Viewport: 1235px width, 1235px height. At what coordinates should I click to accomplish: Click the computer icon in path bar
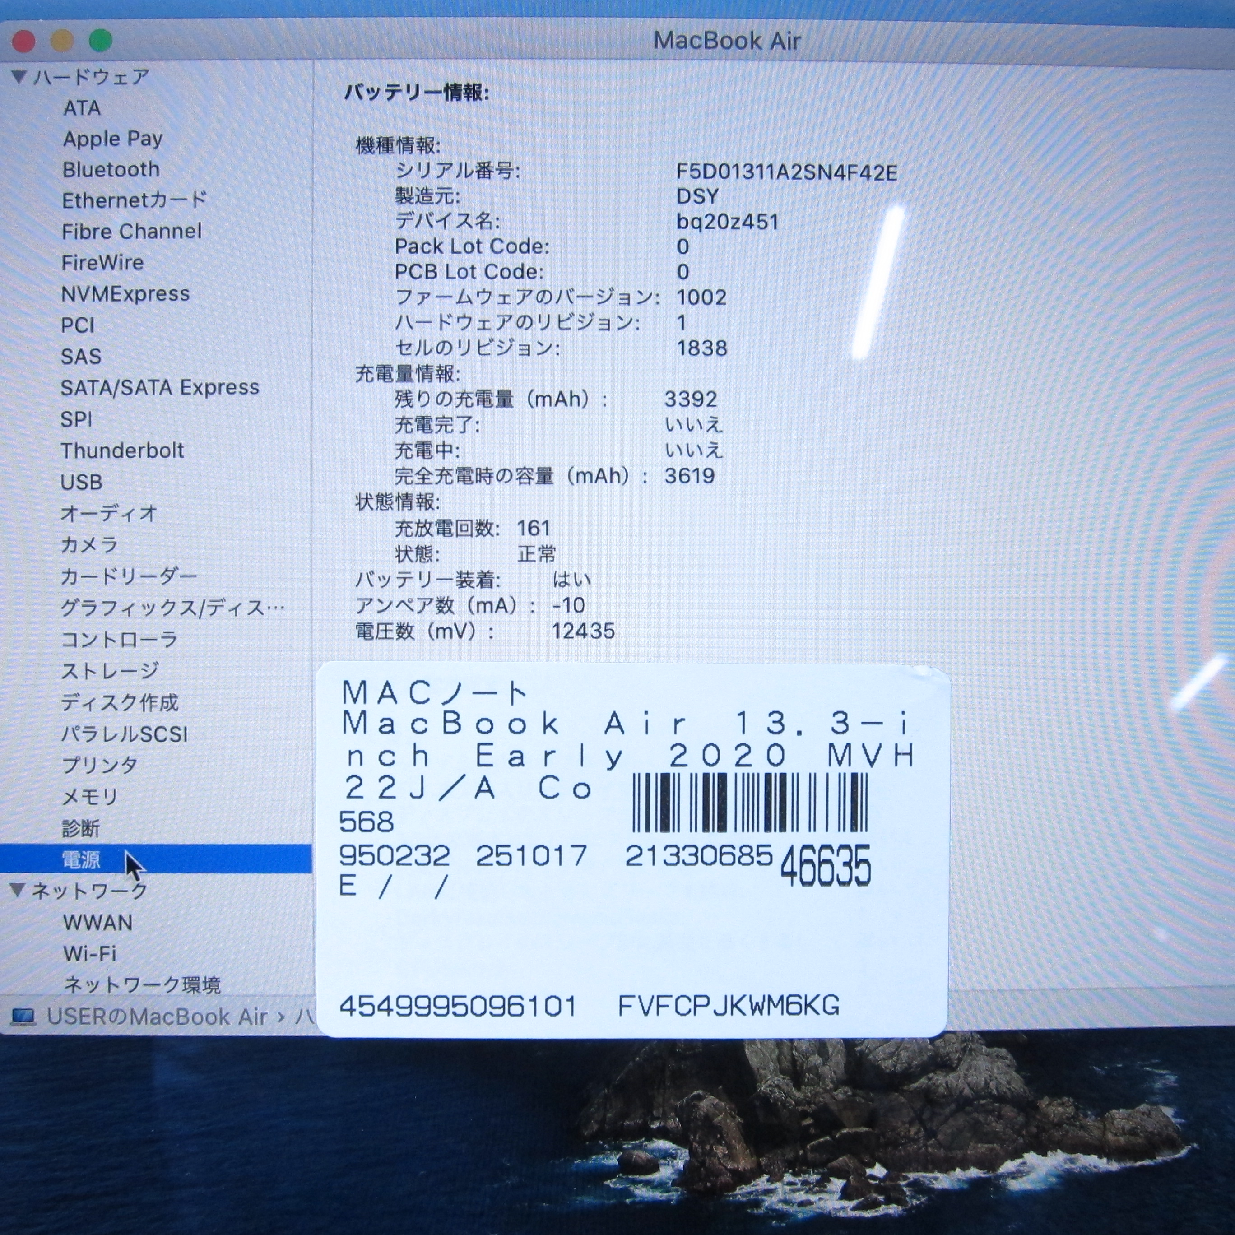pos(23,1017)
